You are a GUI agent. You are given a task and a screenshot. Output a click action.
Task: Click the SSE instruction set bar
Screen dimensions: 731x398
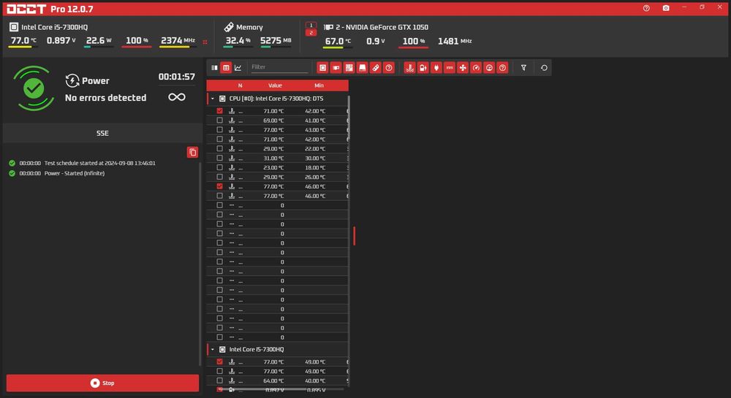click(x=102, y=133)
